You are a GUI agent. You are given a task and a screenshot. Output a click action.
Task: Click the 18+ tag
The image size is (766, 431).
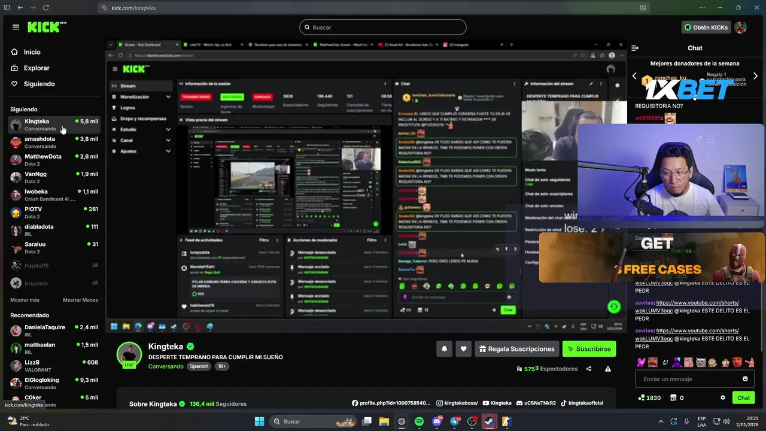221,366
